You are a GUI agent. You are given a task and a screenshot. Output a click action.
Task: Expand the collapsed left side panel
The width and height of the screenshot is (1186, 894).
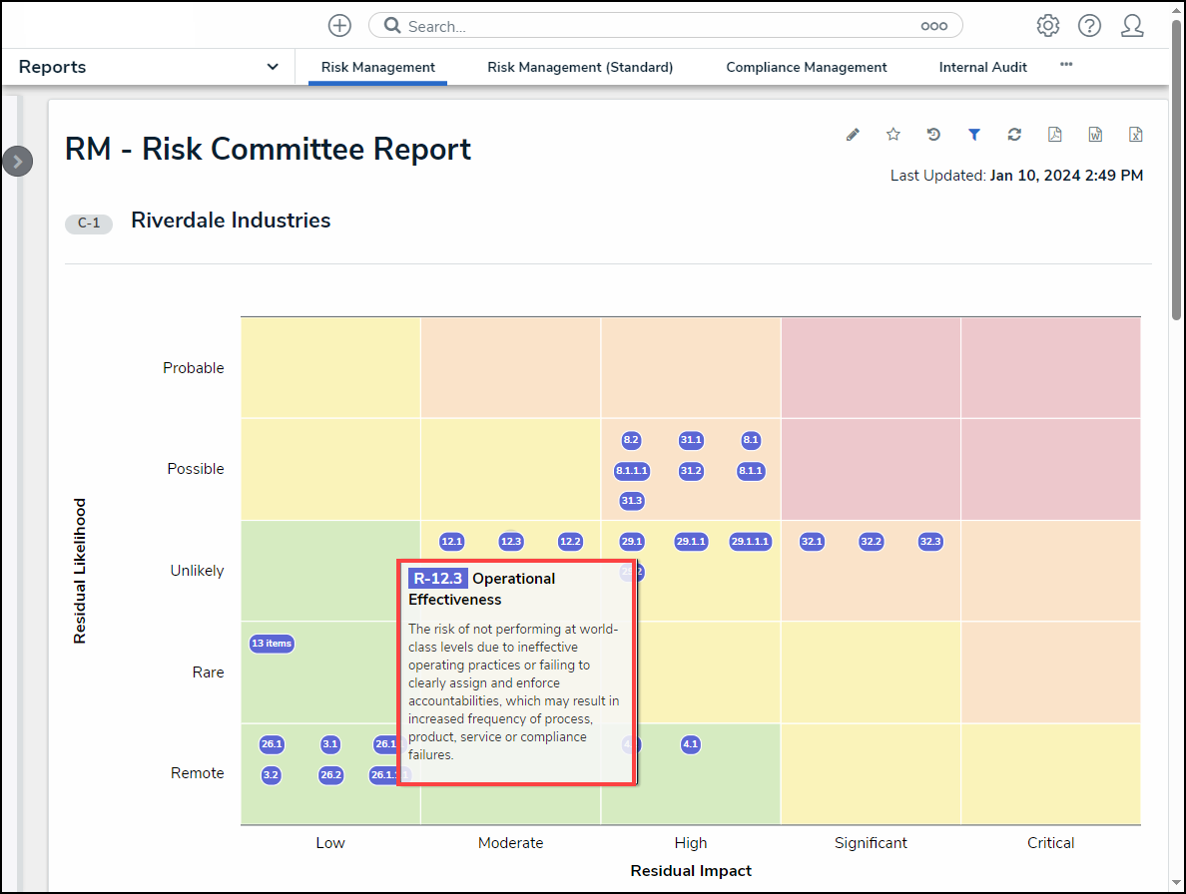[17, 161]
